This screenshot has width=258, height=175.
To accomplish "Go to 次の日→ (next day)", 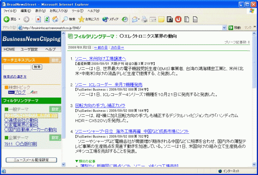I will (117, 48).
